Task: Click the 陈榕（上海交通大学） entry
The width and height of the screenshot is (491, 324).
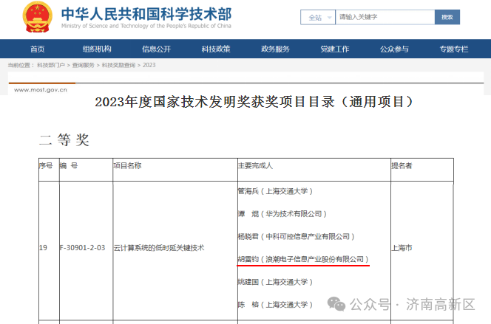Action: point(275,305)
